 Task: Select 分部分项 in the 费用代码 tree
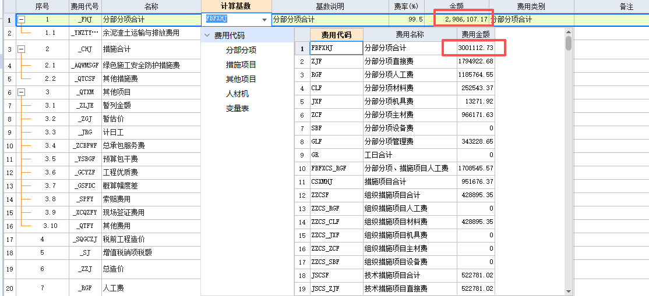pos(241,50)
